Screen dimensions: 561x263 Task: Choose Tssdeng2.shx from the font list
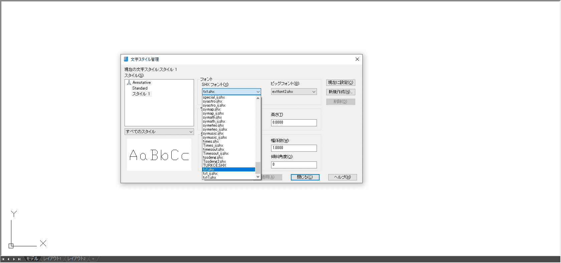pyautogui.click(x=229, y=161)
